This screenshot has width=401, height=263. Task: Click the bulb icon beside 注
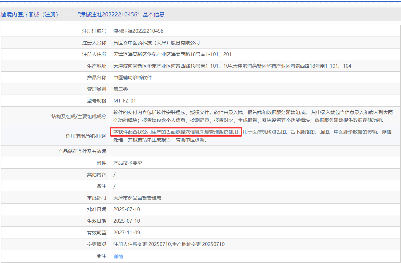99,256
